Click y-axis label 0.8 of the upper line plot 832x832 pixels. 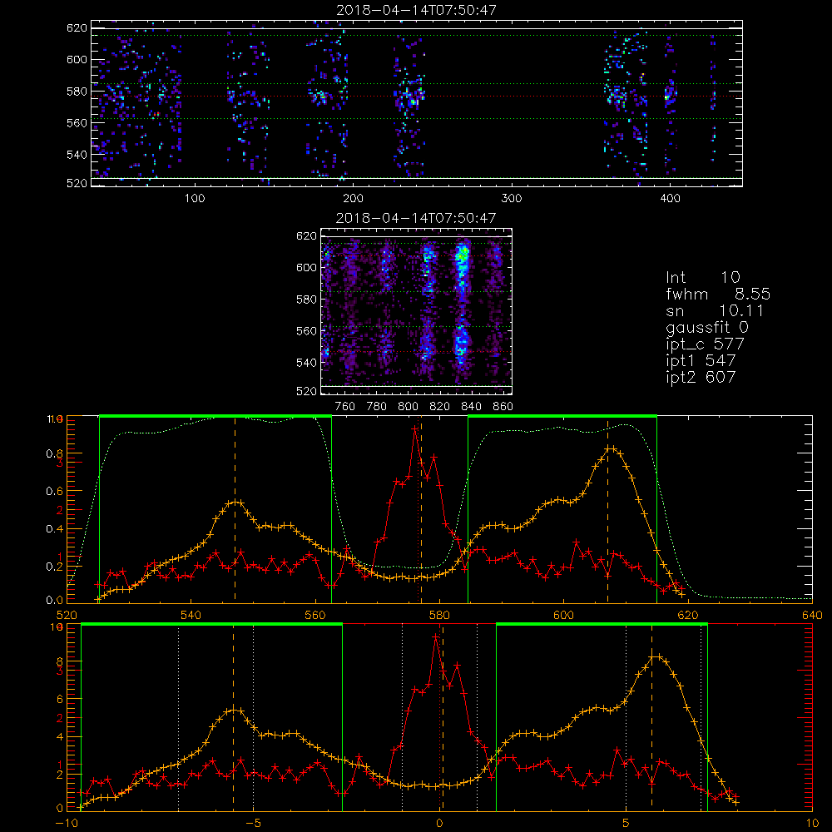coord(53,453)
